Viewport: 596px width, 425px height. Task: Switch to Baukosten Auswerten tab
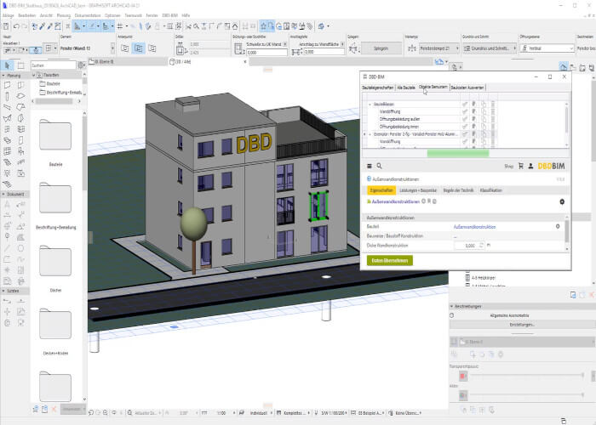coord(467,88)
